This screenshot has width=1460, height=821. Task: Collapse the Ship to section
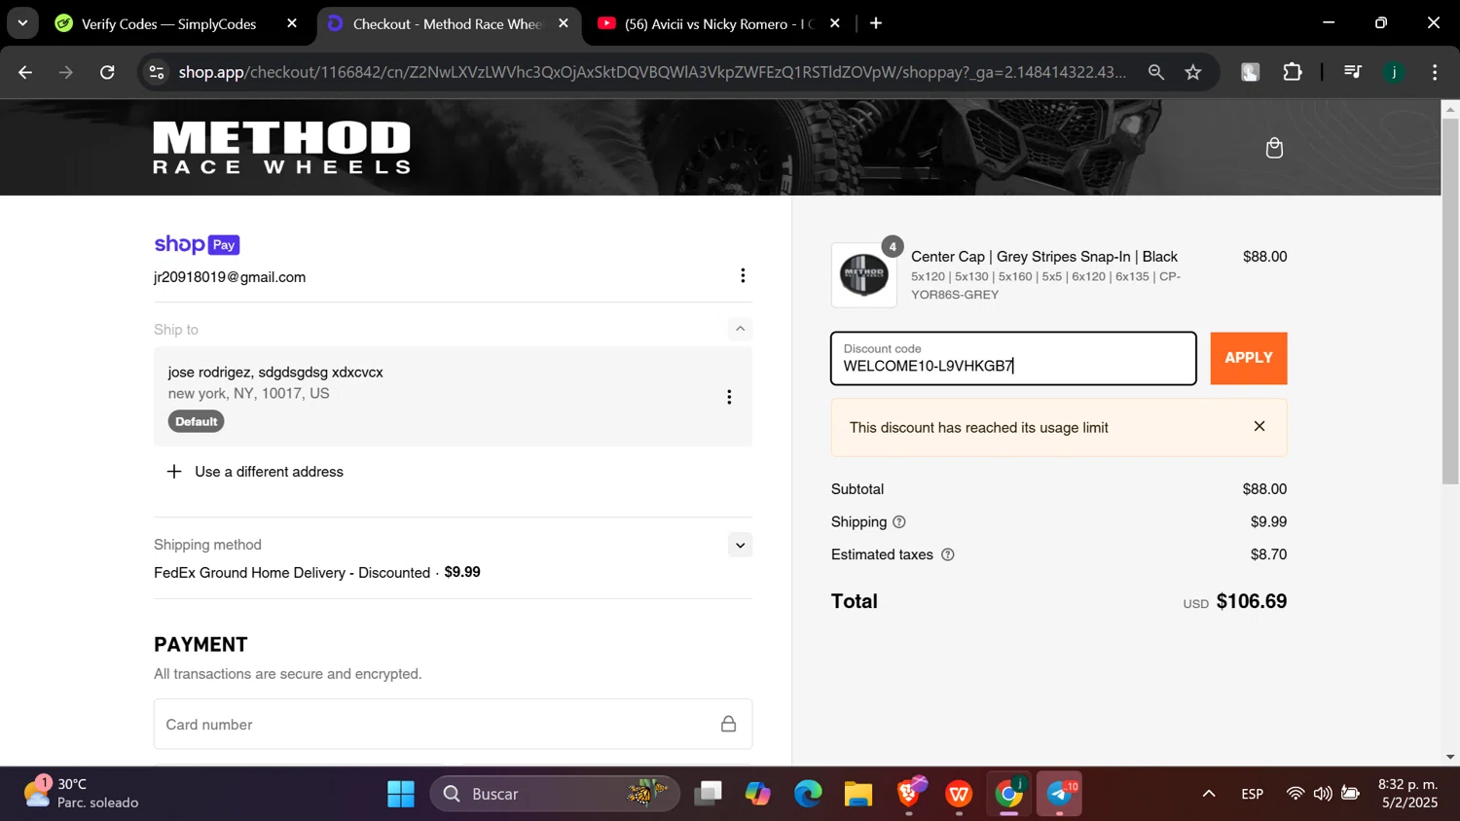pyautogui.click(x=740, y=329)
